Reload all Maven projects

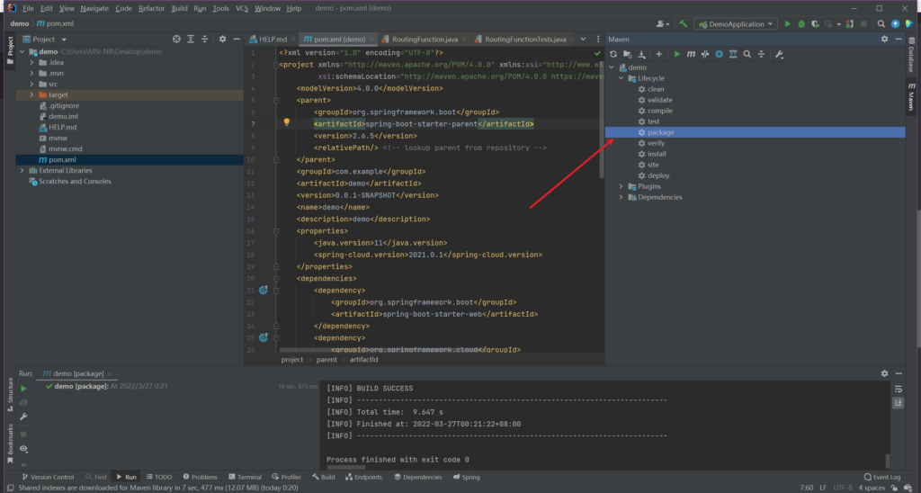[613, 54]
